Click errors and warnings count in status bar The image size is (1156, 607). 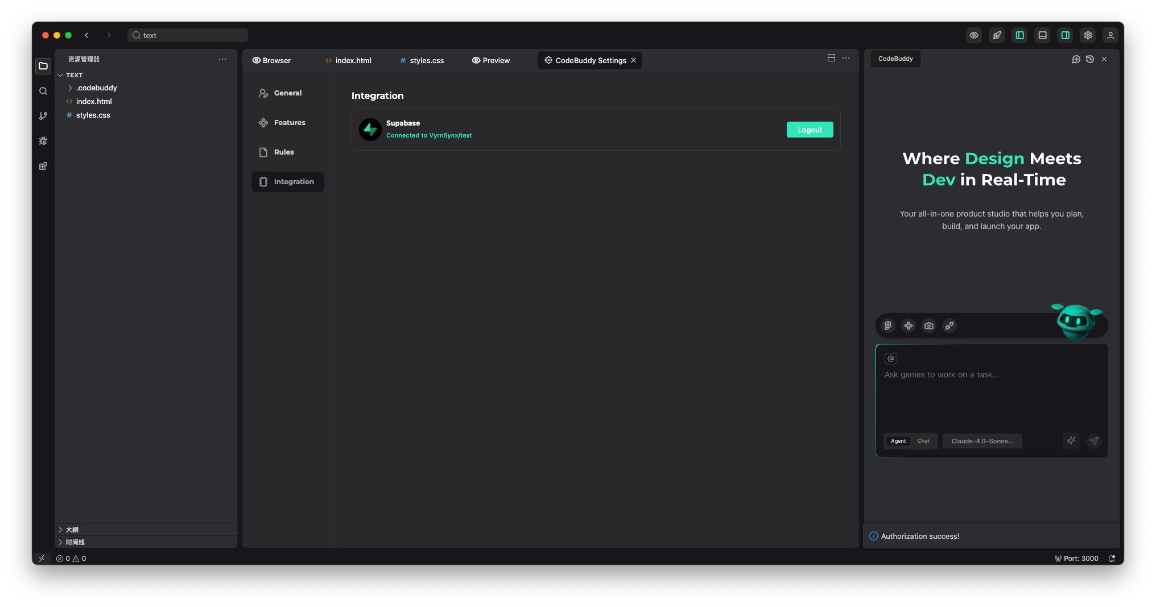(x=71, y=559)
